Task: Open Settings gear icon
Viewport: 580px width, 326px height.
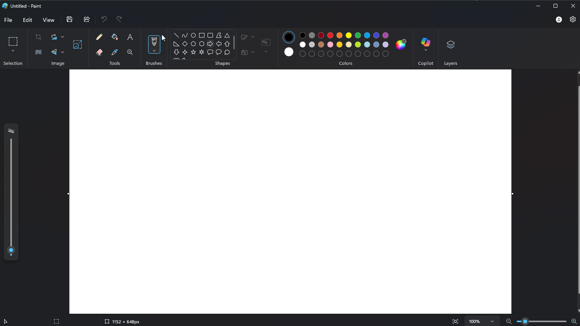Action: pos(573,19)
